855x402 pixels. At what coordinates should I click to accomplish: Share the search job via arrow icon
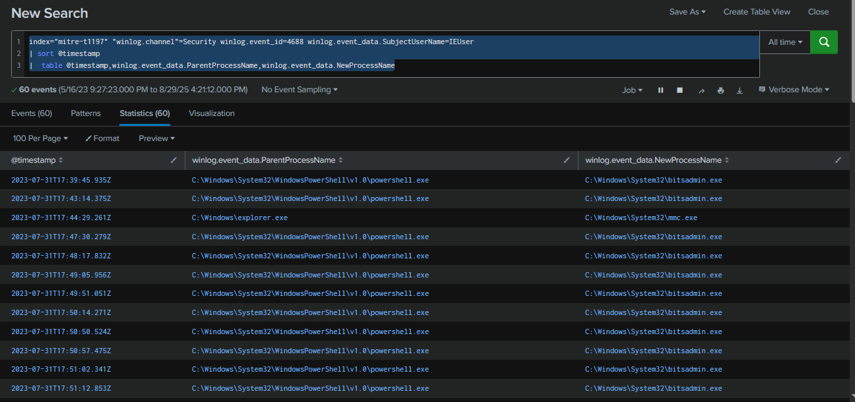click(701, 90)
